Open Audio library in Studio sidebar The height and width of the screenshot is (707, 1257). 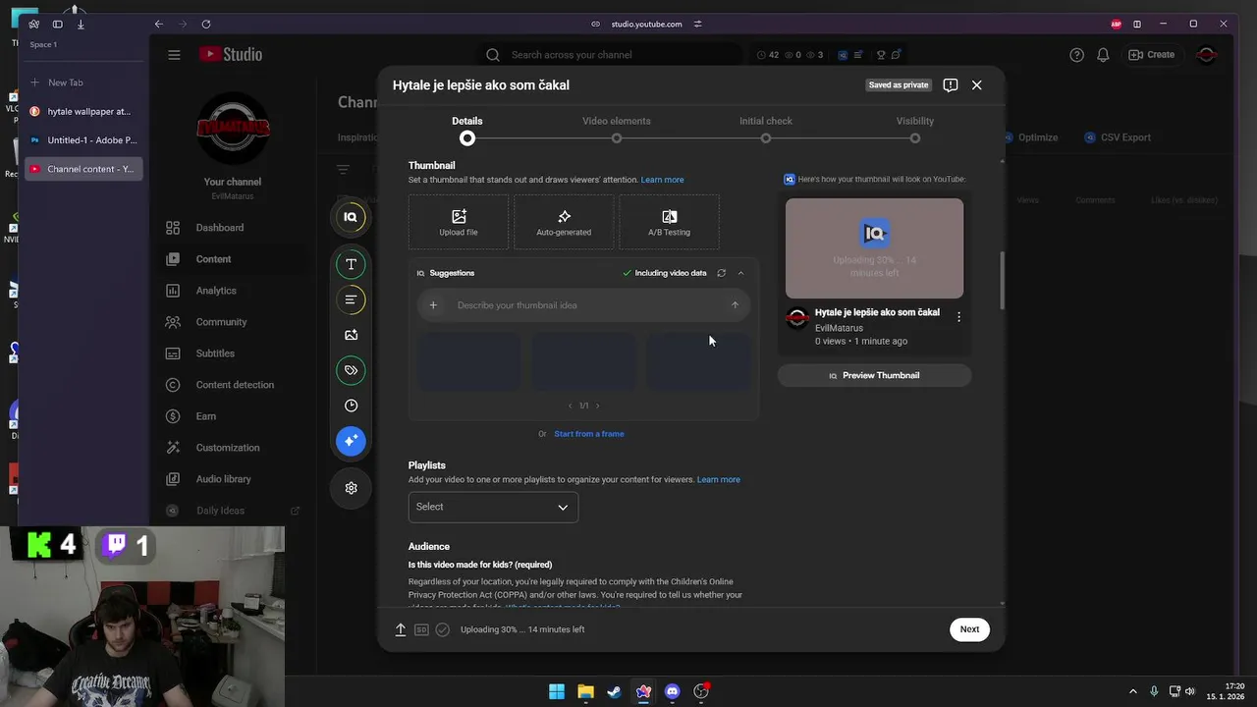pyautogui.click(x=226, y=479)
